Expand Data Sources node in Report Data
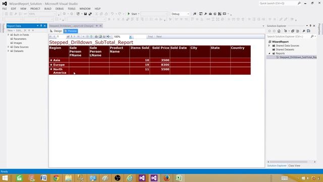The height and width of the screenshot is (182, 323). (9, 47)
